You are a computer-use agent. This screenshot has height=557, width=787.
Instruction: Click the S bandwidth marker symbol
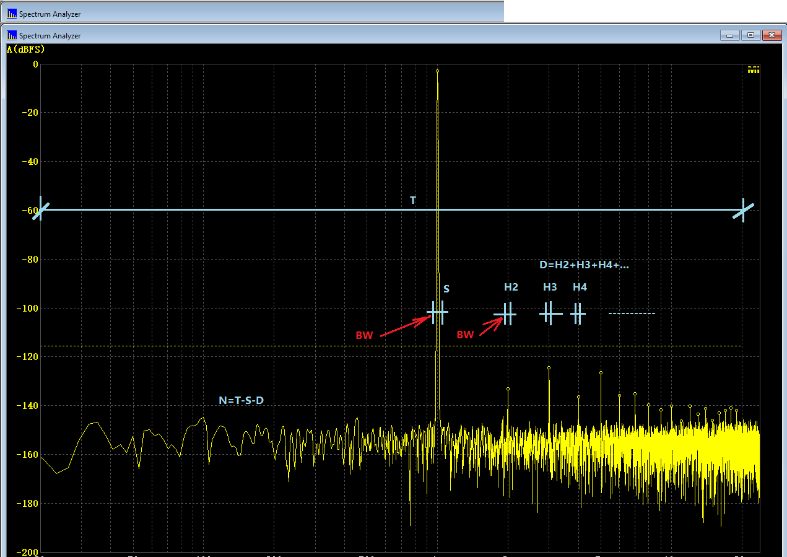[437, 312]
